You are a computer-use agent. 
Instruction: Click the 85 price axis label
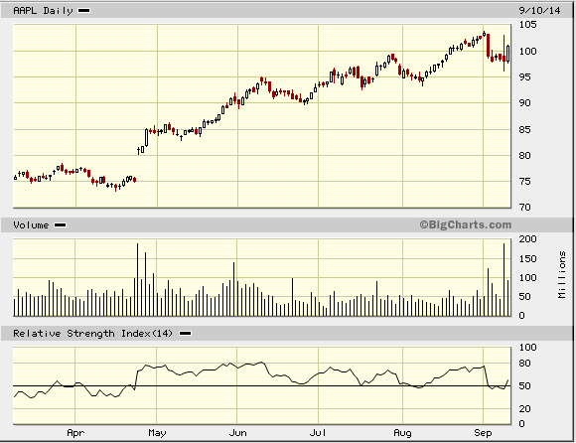pyautogui.click(x=525, y=130)
